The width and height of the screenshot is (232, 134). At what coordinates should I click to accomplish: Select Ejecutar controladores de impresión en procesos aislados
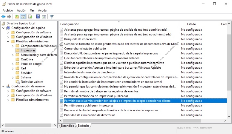click(x=102, y=58)
